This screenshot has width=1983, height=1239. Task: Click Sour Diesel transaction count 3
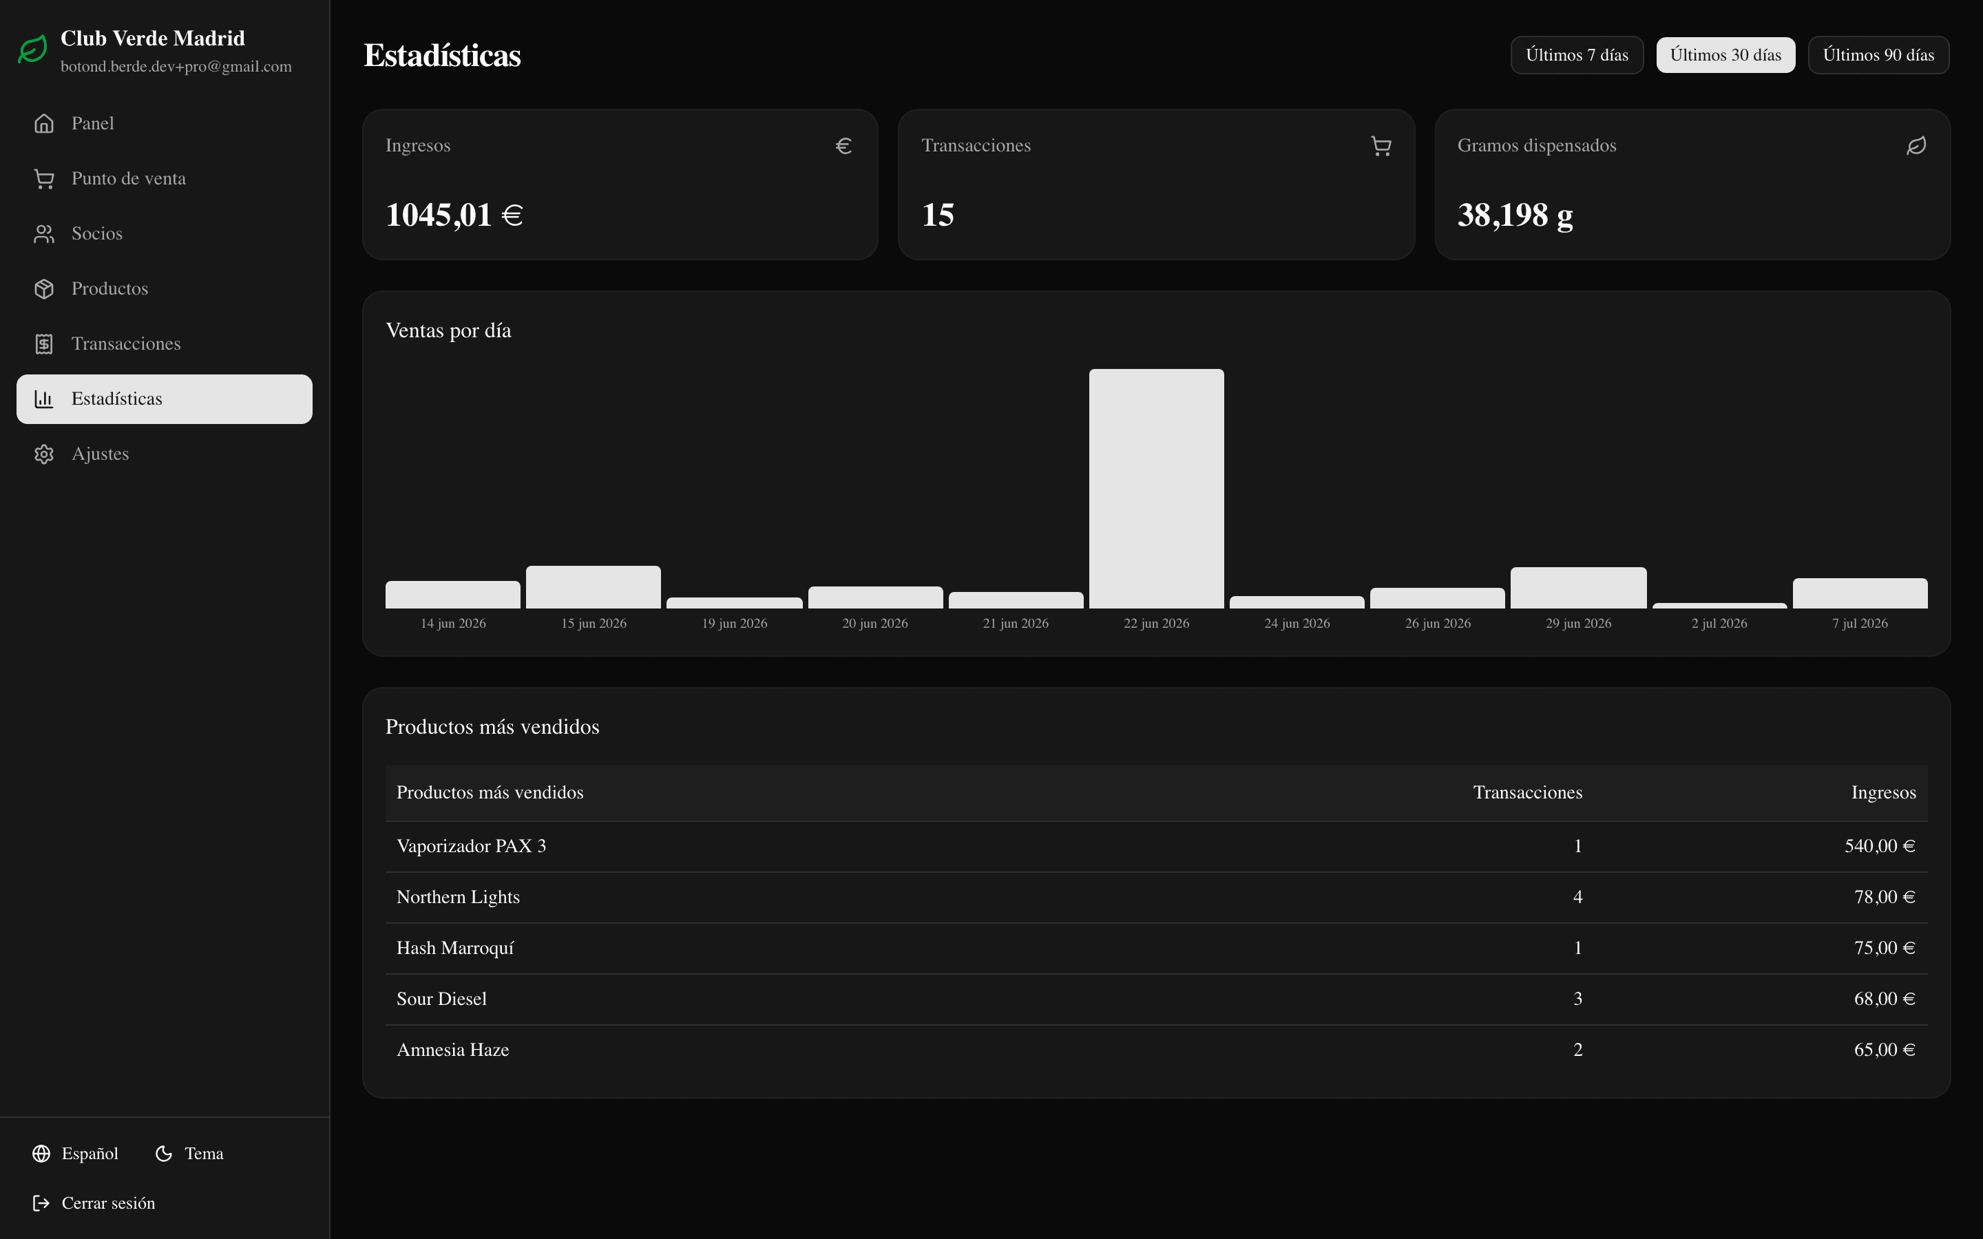(1577, 998)
